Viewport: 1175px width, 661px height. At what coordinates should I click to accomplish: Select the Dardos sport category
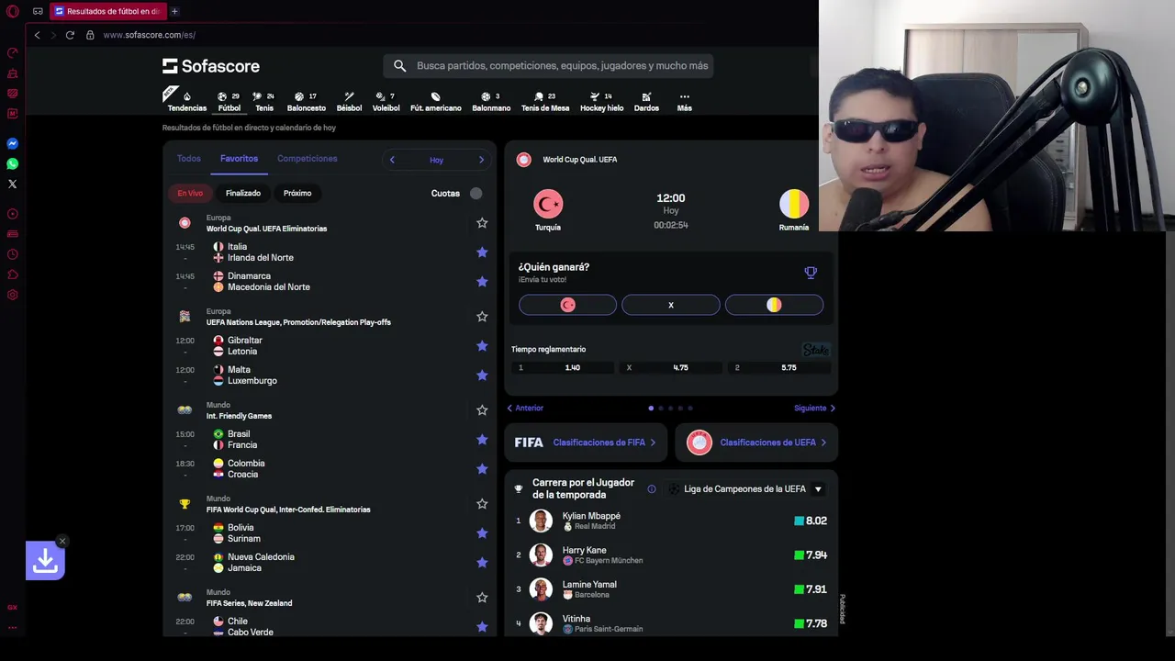pyautogui.click(x=646, y=101)
